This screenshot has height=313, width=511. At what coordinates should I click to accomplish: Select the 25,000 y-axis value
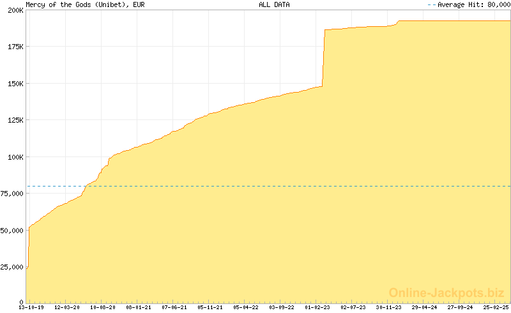[x=12, y=267]
